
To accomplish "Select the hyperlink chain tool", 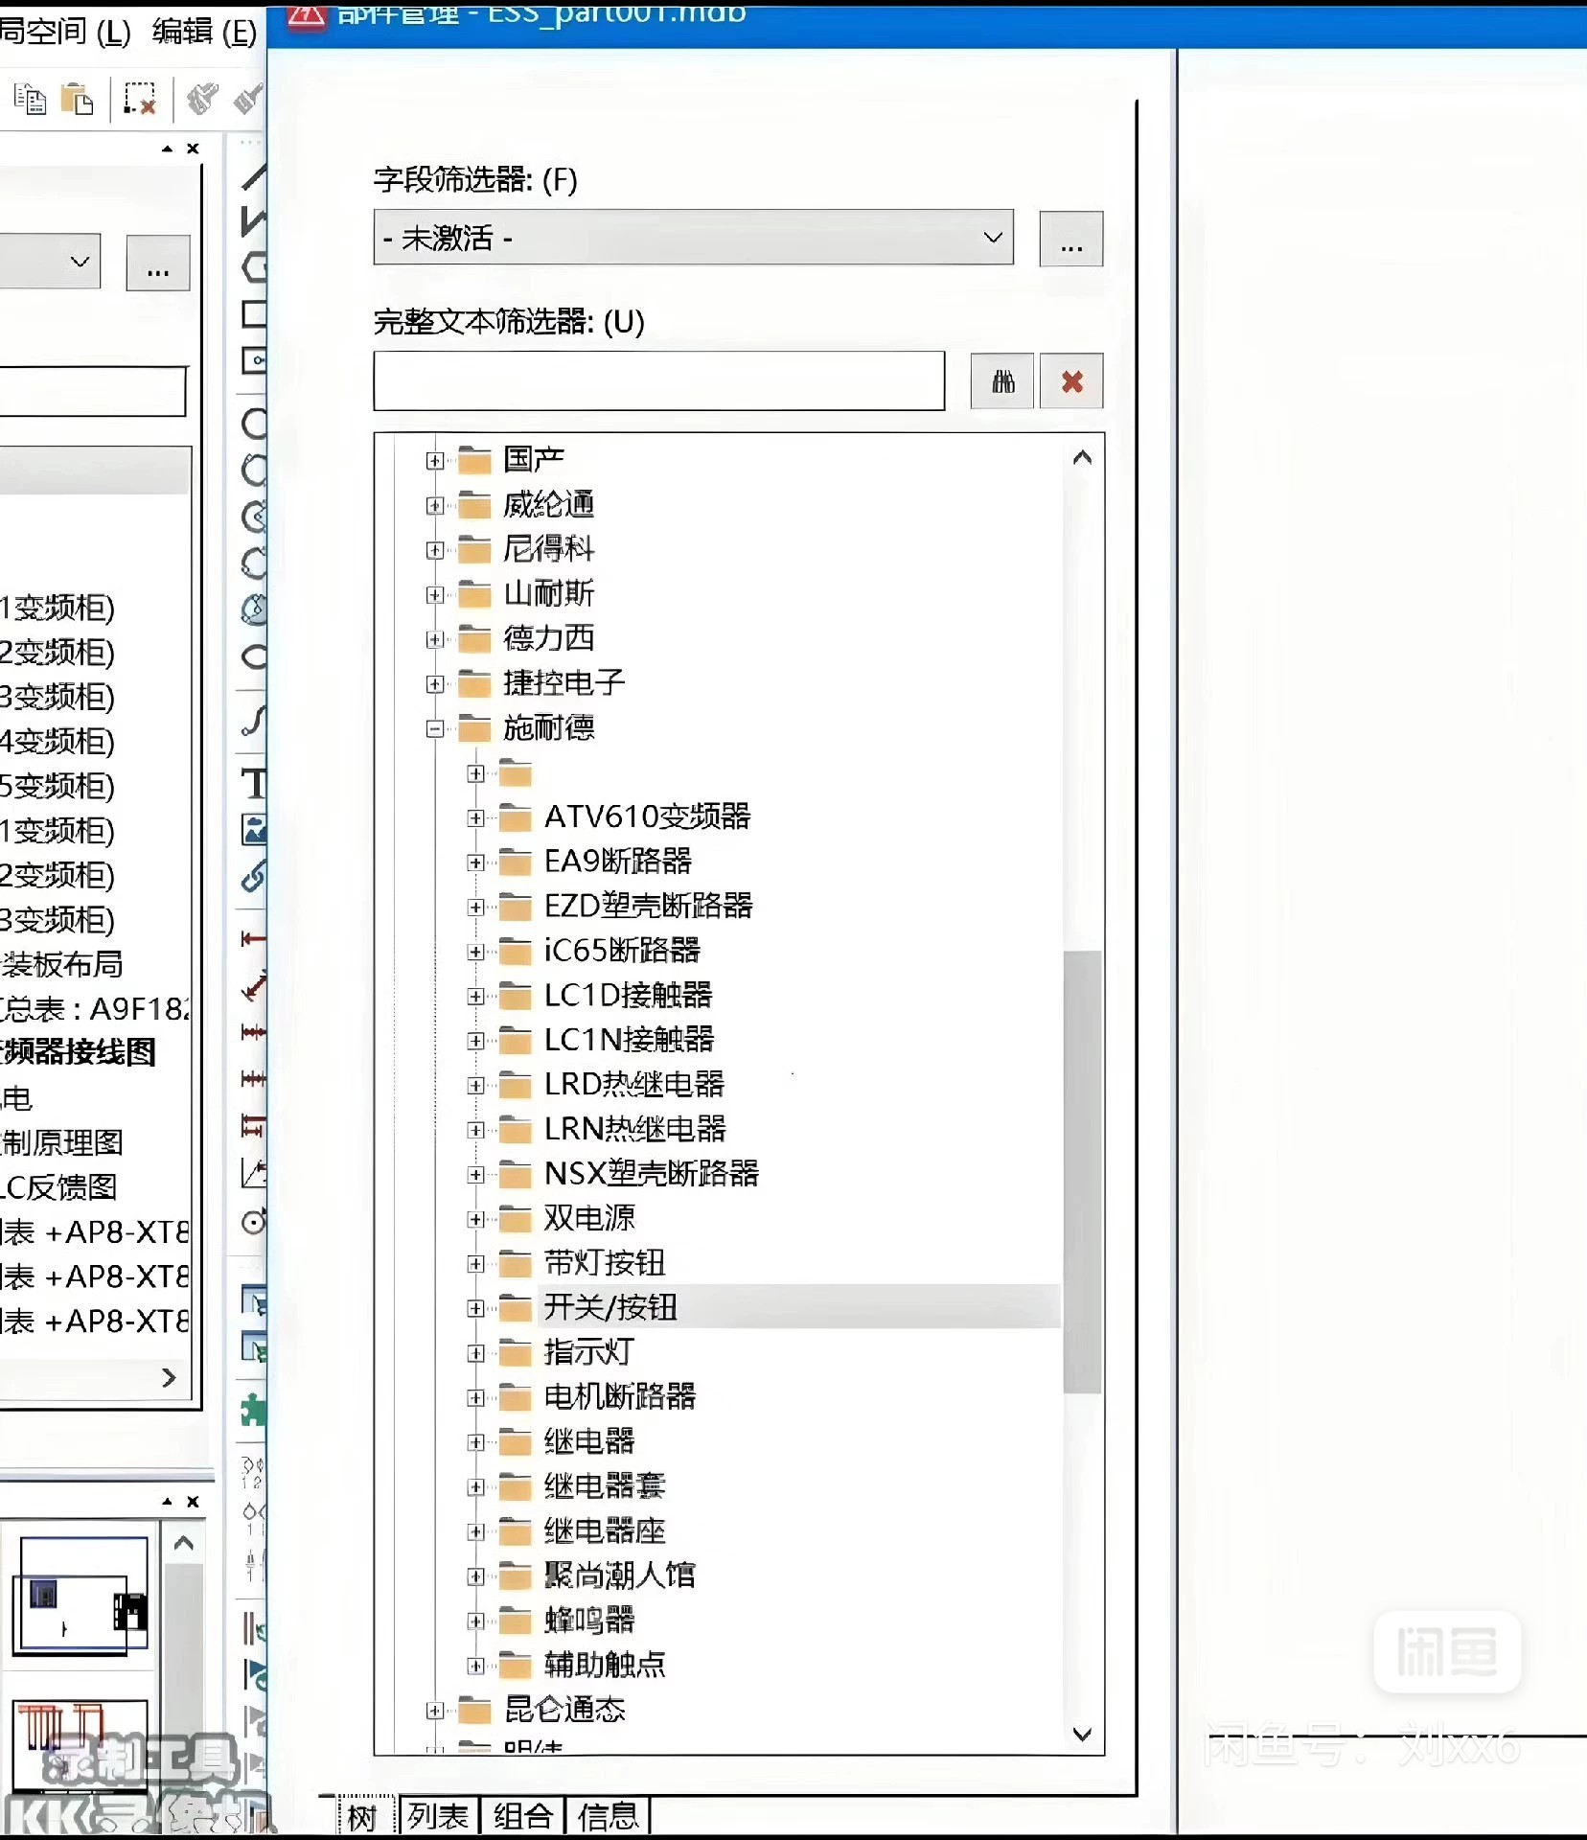I will [254, 875].
